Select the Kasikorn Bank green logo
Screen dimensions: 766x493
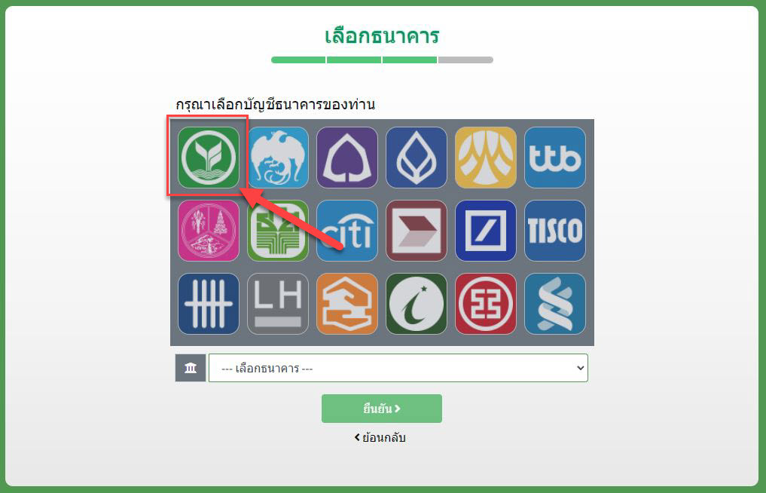(209, 158)
